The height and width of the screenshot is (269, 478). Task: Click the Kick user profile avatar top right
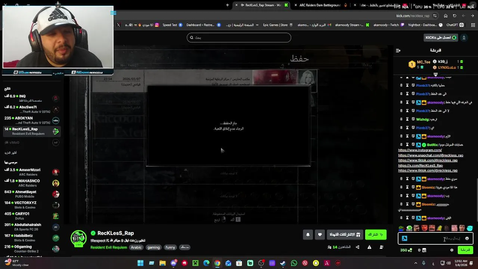click(x=464, y=37)
